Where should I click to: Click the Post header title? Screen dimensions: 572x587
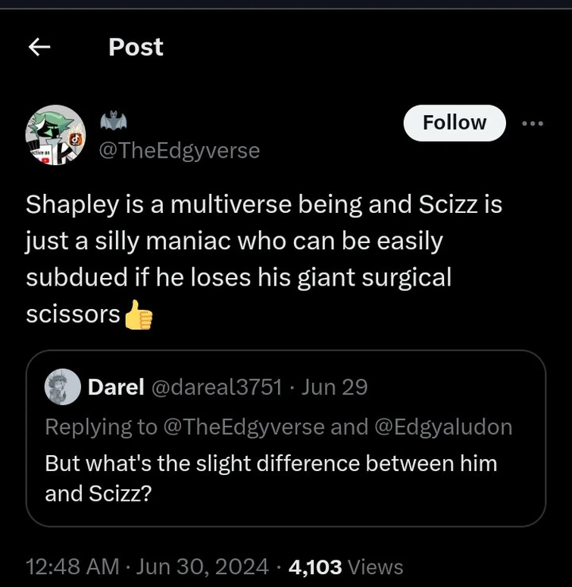pos(136,47)
